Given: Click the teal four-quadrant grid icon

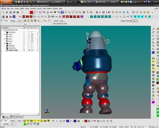Looking at the screenshot, I should click(x=102, y=16).
